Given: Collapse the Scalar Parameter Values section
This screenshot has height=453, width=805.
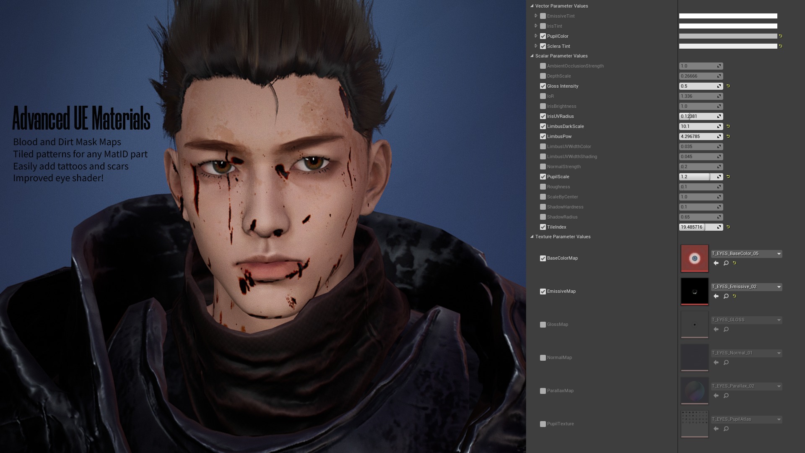Looking at the screenshot, I should (x=532, y=56).
